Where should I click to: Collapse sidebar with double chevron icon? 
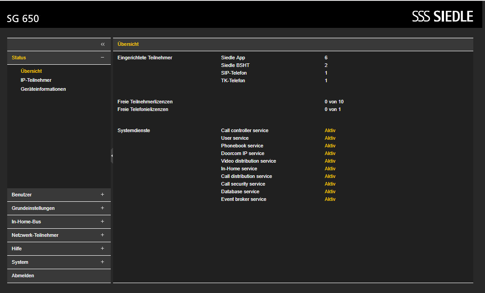click(x=103, y=44)
